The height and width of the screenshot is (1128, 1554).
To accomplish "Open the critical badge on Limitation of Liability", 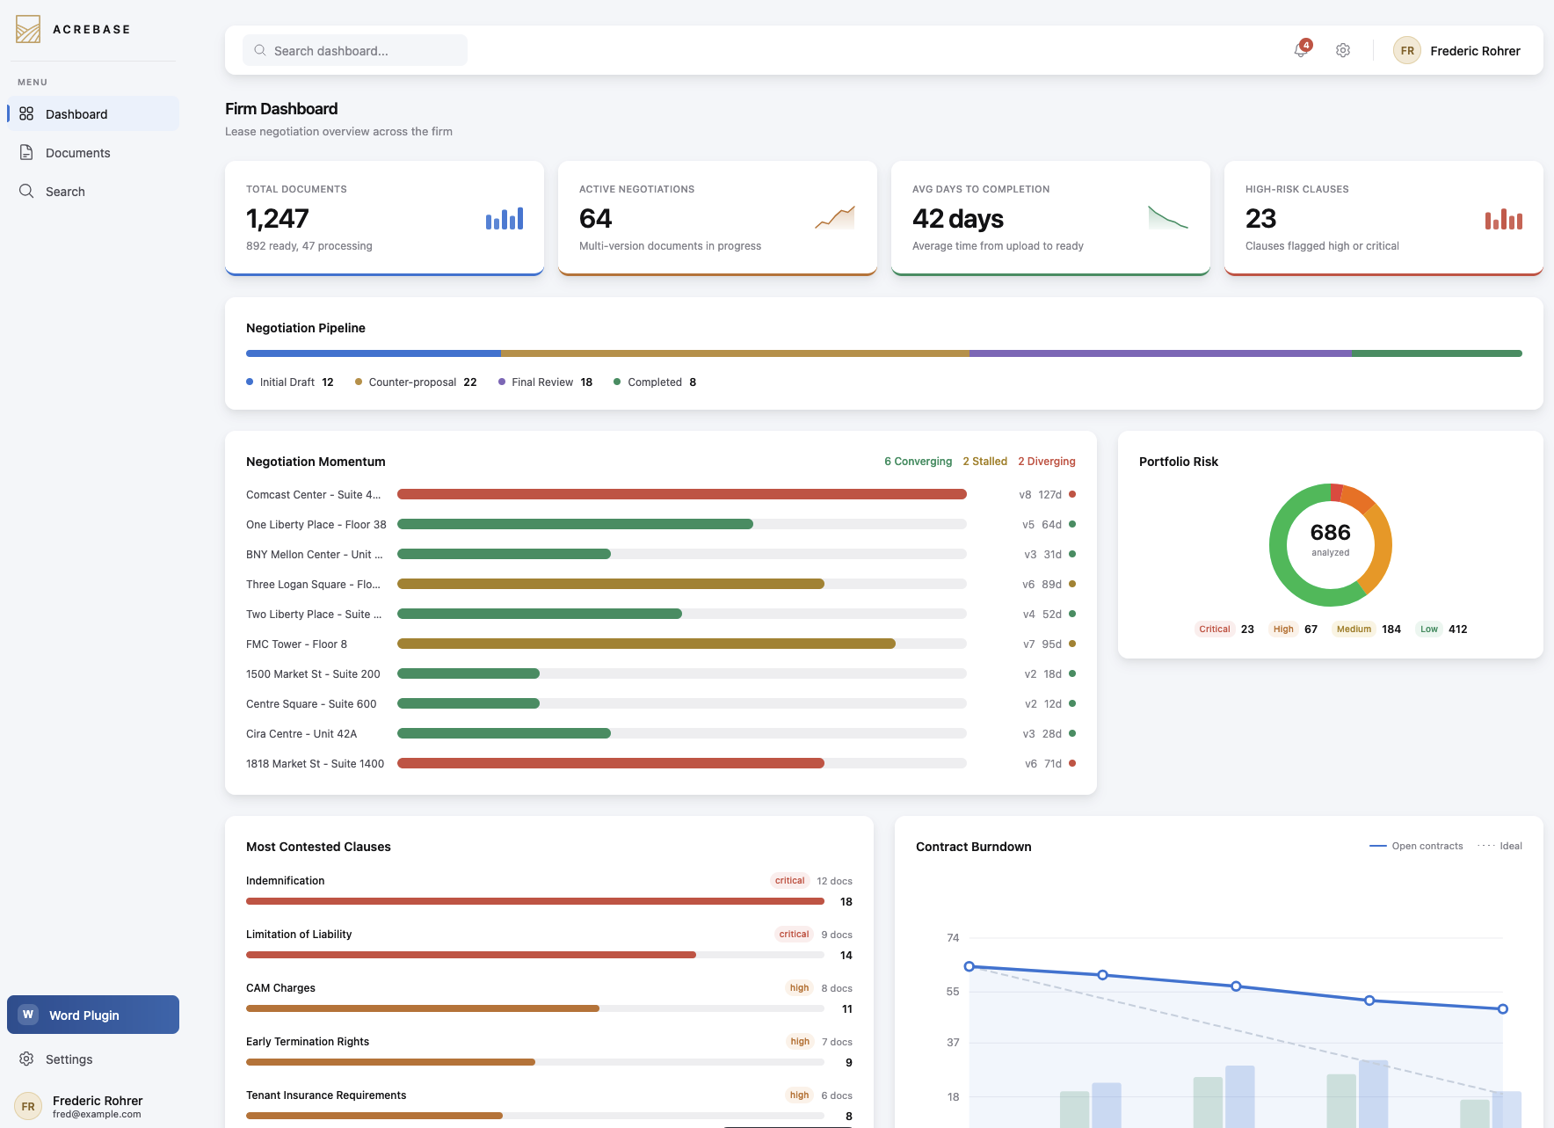I will click(x=793, y=934).
